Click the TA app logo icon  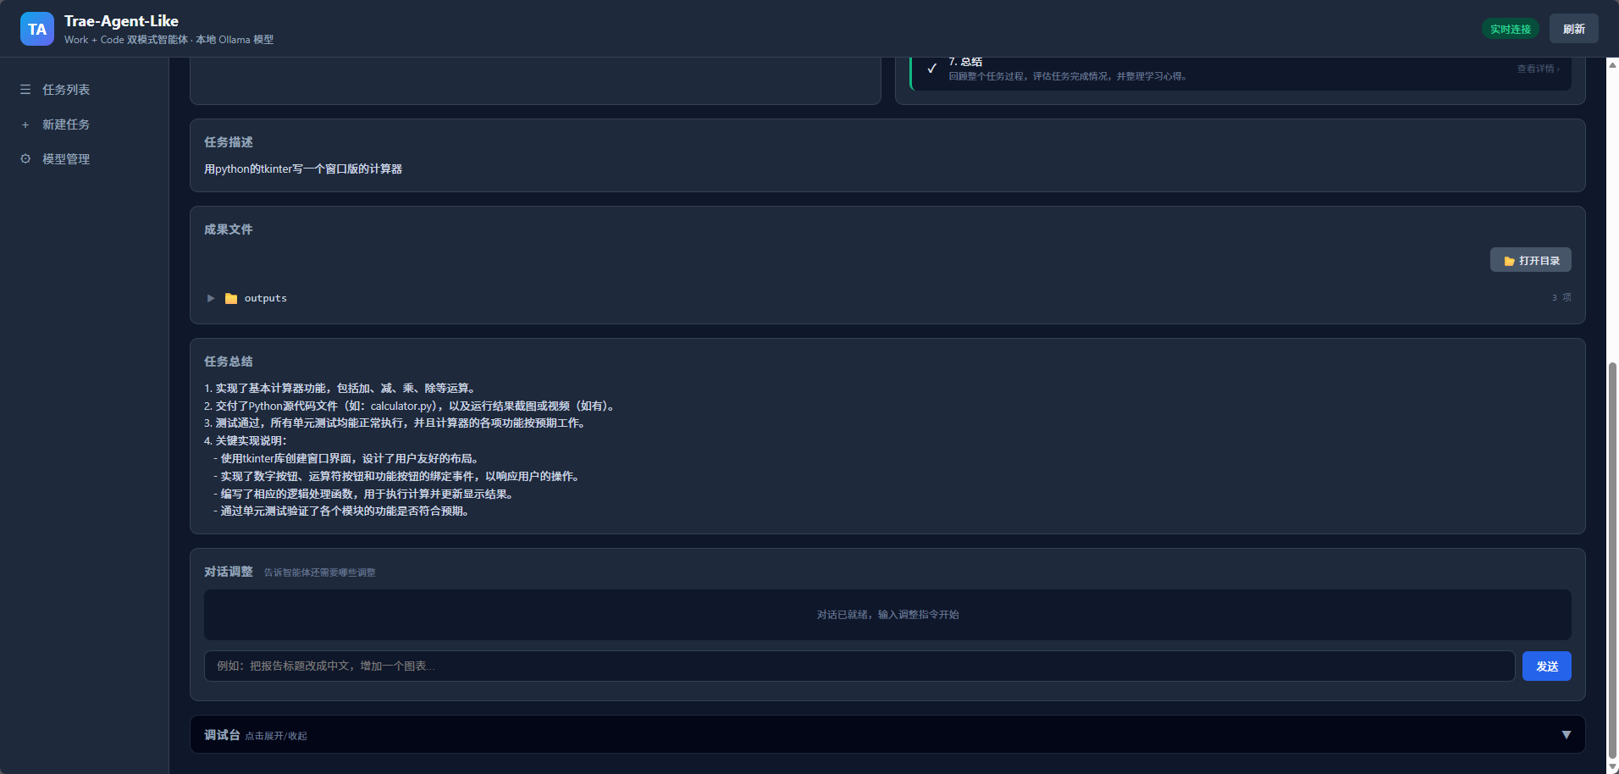(x=37, y=29)
